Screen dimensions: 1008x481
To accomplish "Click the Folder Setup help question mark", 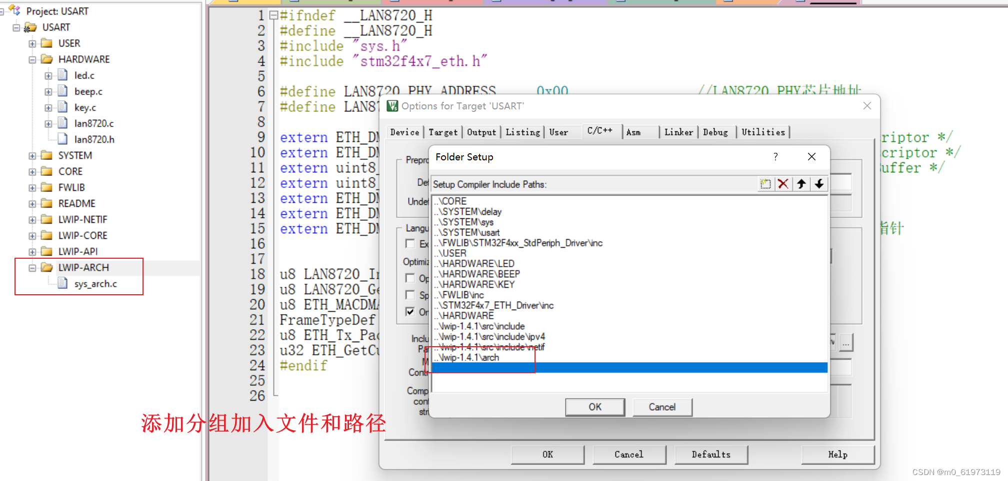I will [775, 156].
